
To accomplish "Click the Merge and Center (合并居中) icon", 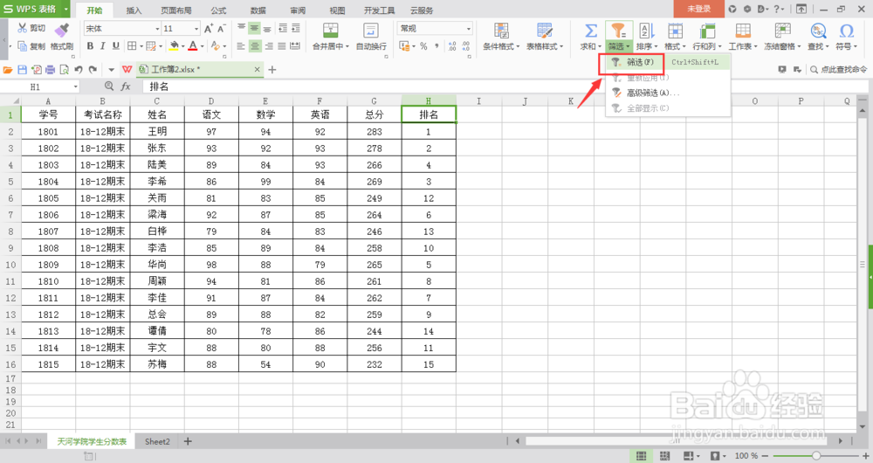I will pos(330,31).
